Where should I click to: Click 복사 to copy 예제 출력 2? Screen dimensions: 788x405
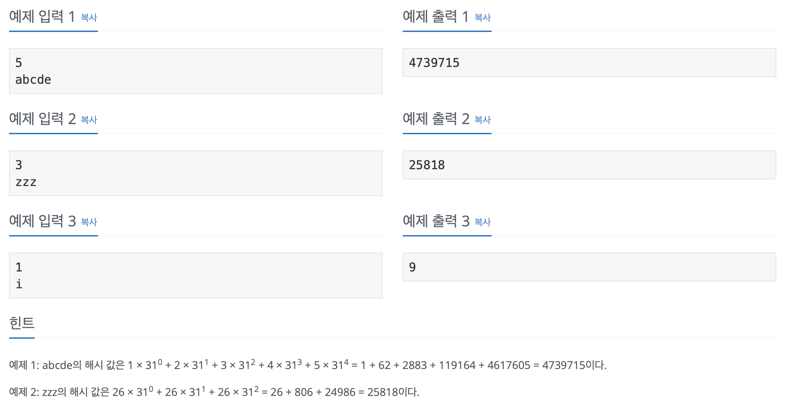pyautogui.click(x=482, y=120)
